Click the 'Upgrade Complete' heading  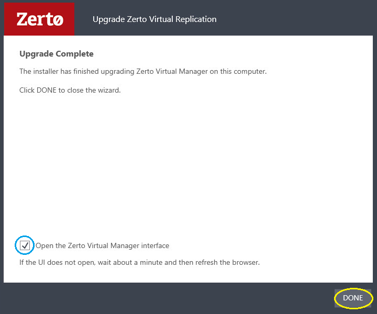tap(57, 54)
